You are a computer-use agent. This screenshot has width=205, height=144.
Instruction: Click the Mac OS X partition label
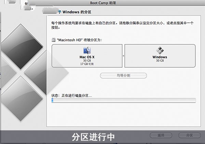87,57
